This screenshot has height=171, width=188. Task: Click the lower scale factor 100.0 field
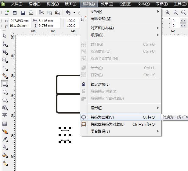tap(72, 26)
